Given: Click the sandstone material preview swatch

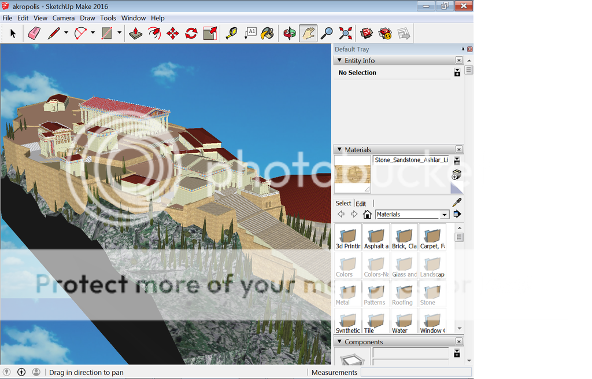Looking at the screenshot, I should (x=352, y=174).
